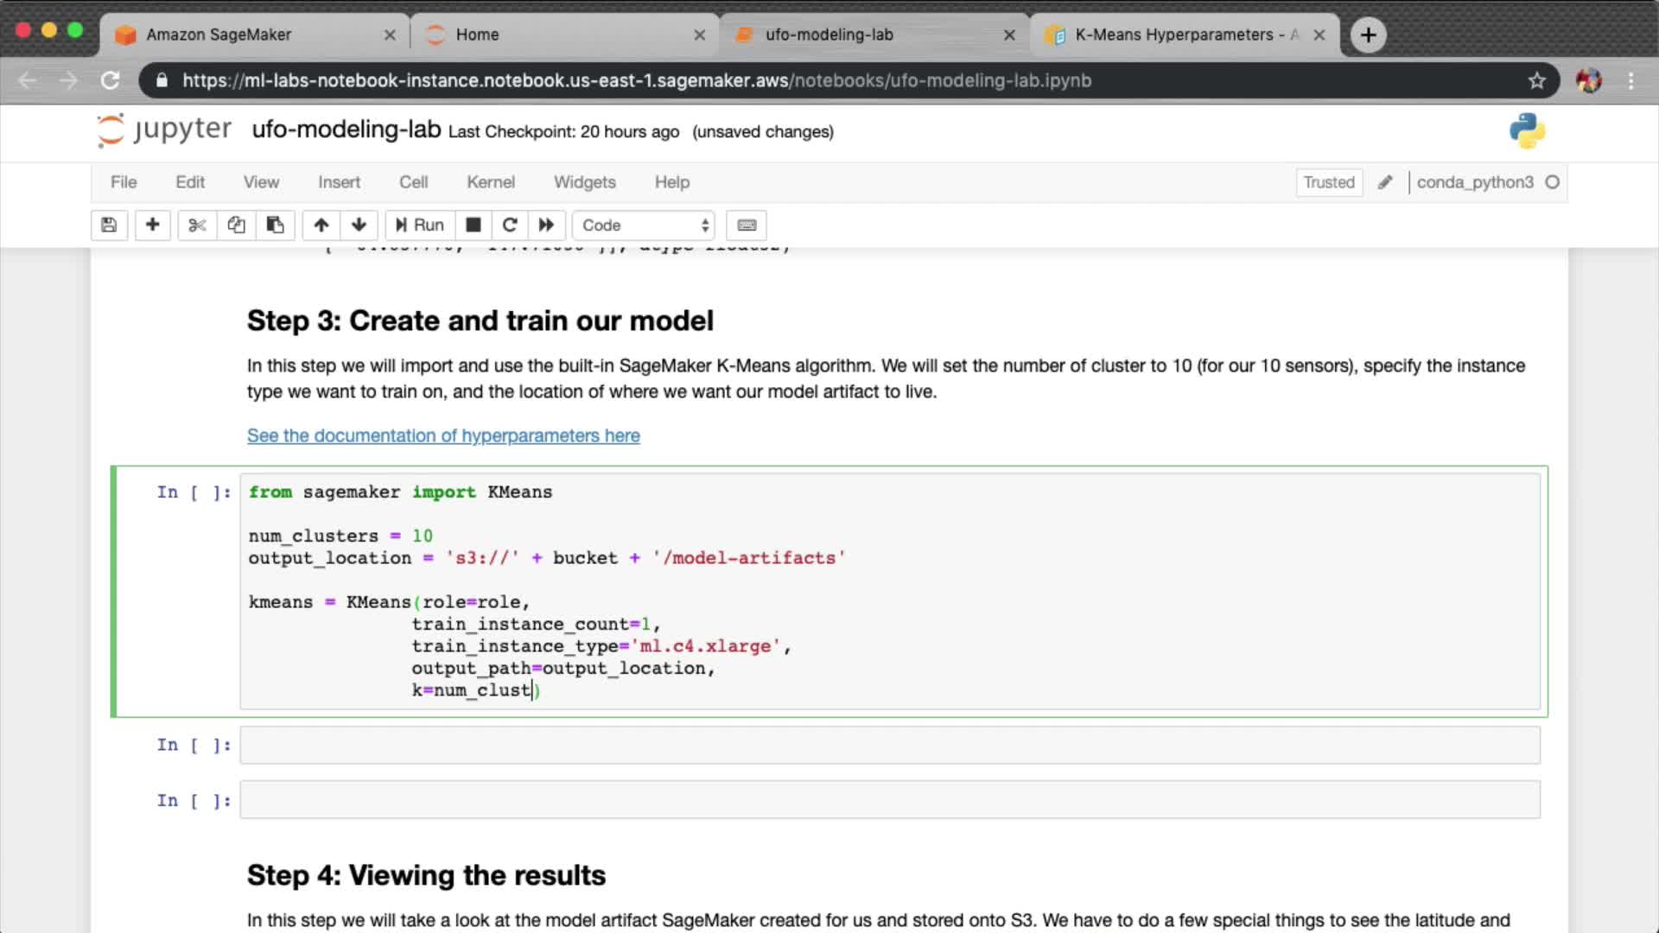Toggle the Trusted notebook button
1659x933 pixels.
click(x=1328, y=182)
